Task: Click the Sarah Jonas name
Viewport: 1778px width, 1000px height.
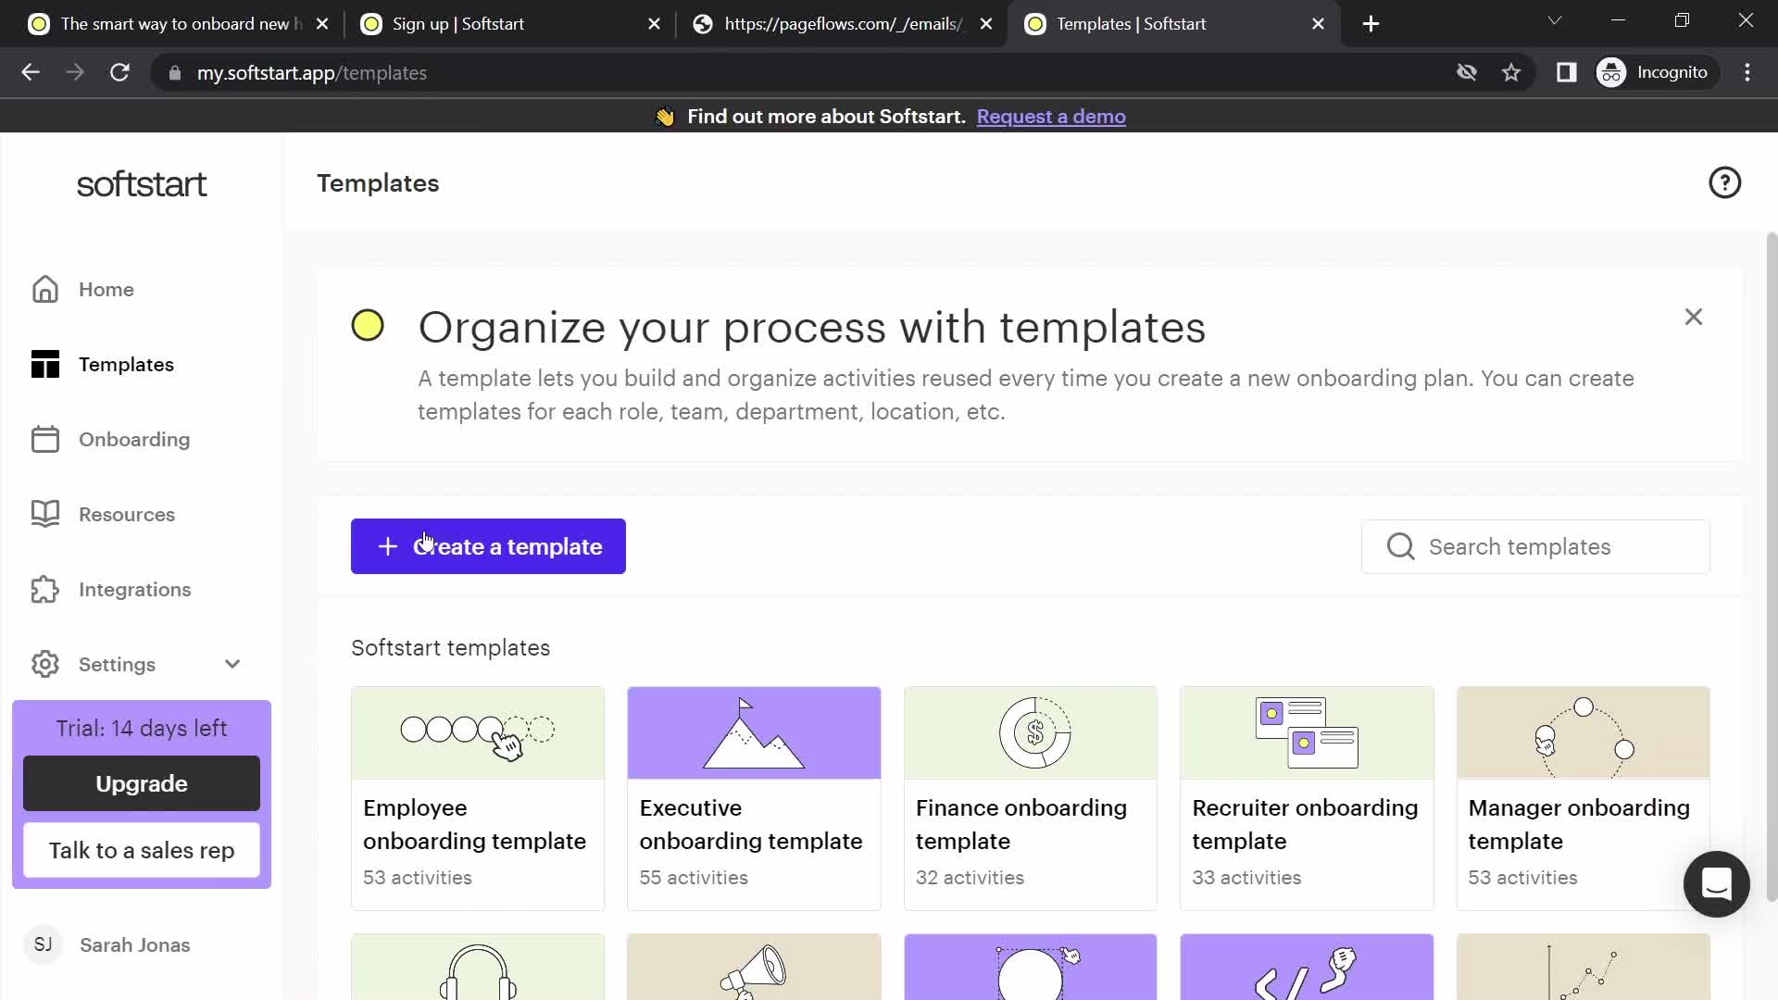Action: tap(135, 944)
